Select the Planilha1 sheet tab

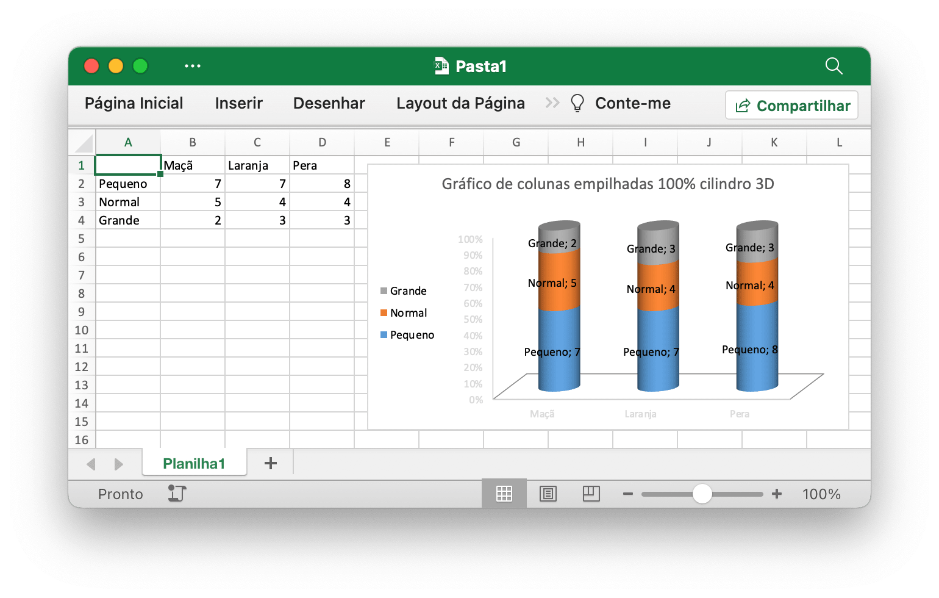[x=194, y=463]
